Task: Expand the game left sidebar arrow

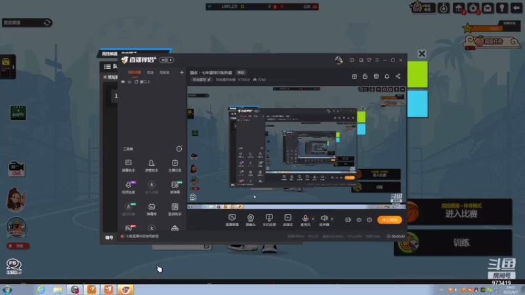Action: (13, 67)
